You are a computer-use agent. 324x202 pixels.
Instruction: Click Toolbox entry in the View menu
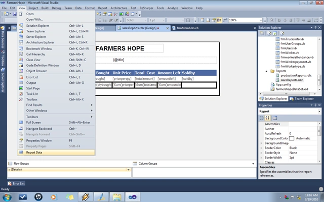(56, 99)
